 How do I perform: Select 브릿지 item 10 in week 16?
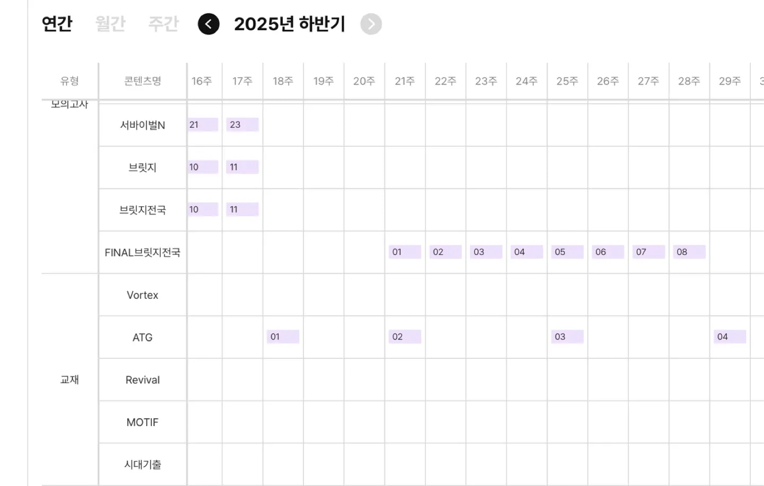click(x=203, y=167)
